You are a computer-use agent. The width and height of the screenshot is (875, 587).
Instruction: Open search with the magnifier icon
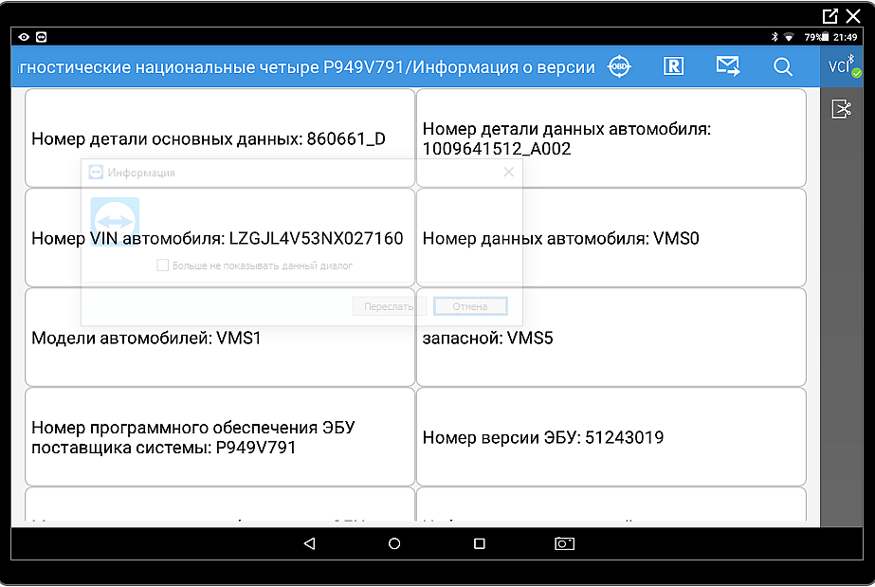[782, 67]
